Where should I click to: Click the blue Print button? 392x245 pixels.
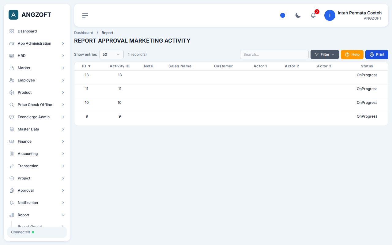[x=377, y=55]
